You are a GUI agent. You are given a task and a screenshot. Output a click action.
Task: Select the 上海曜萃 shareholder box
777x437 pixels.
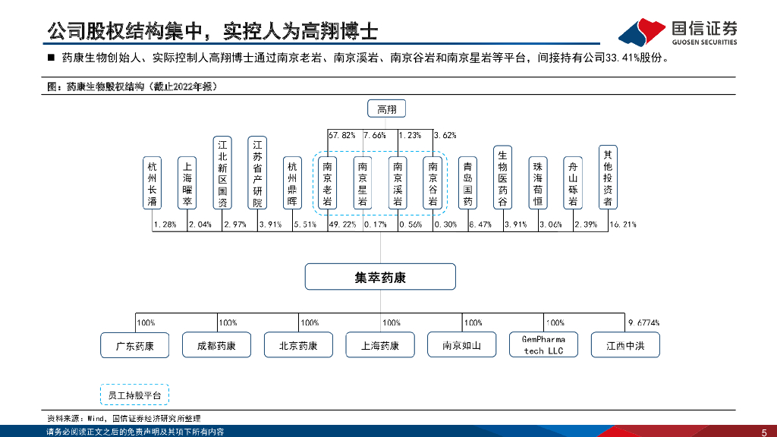[187, 183]
